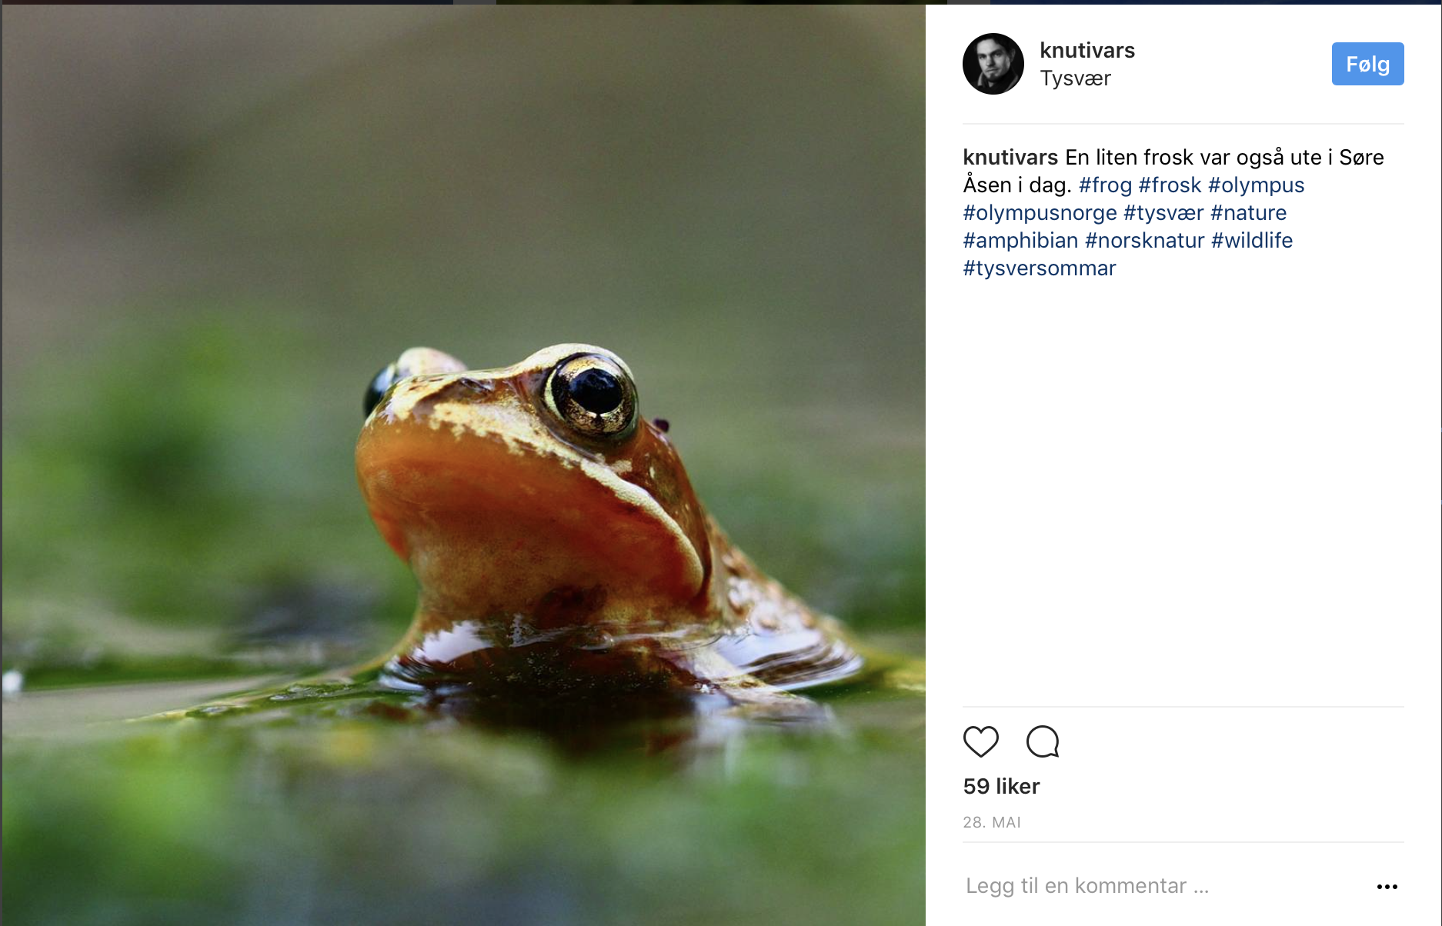This screenshot has height=926, width=1442.
Task: Open the #tysversommar hashtag
Action: tap(1039, 268)
